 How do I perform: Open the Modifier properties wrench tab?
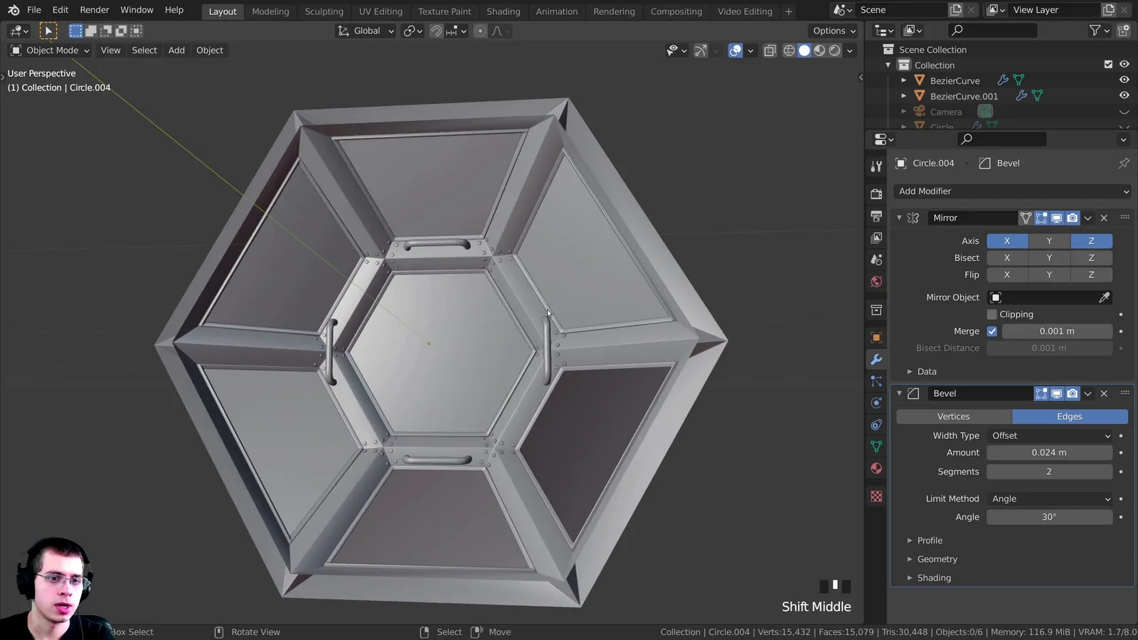coord(876,360)
